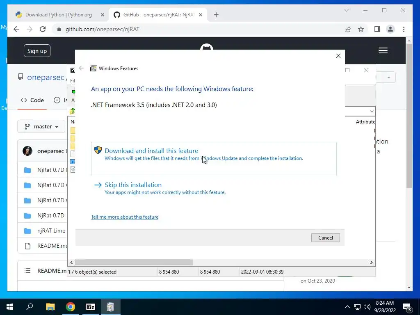Open Windows taskbar search
Screen dimensions: 420x315
pos(30,307)
